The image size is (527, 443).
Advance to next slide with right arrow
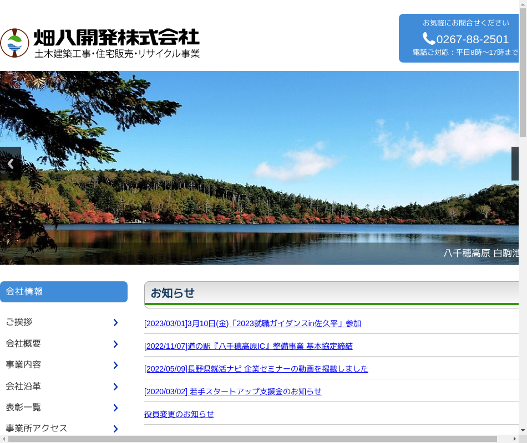point(515,164)
